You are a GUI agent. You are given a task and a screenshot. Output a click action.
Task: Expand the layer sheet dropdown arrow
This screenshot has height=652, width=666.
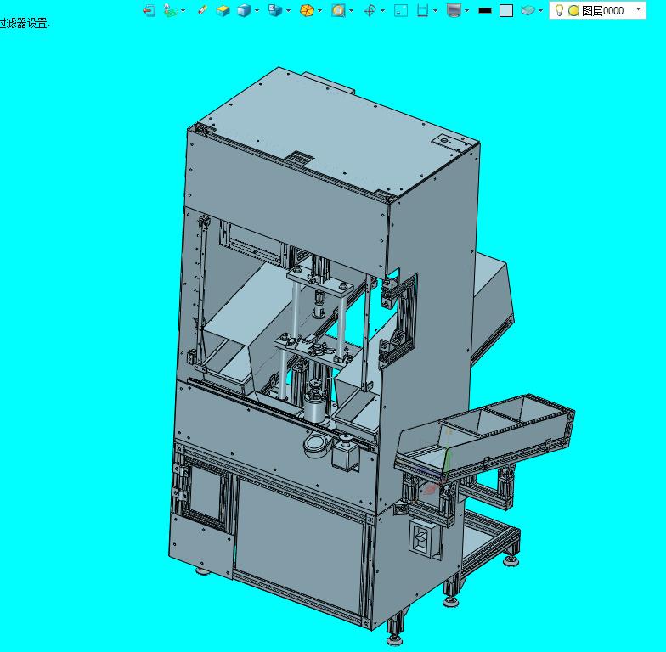coord(540,10)
